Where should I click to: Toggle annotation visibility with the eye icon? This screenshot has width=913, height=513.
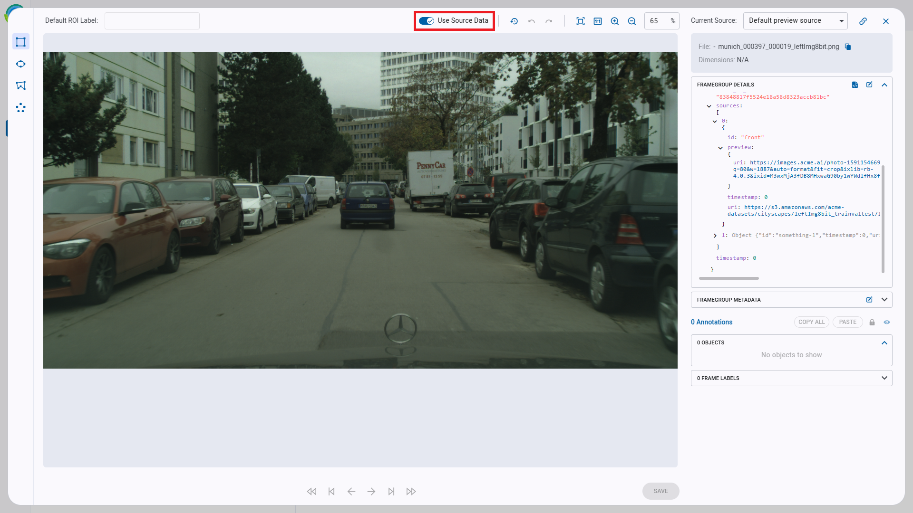[887, 322]
